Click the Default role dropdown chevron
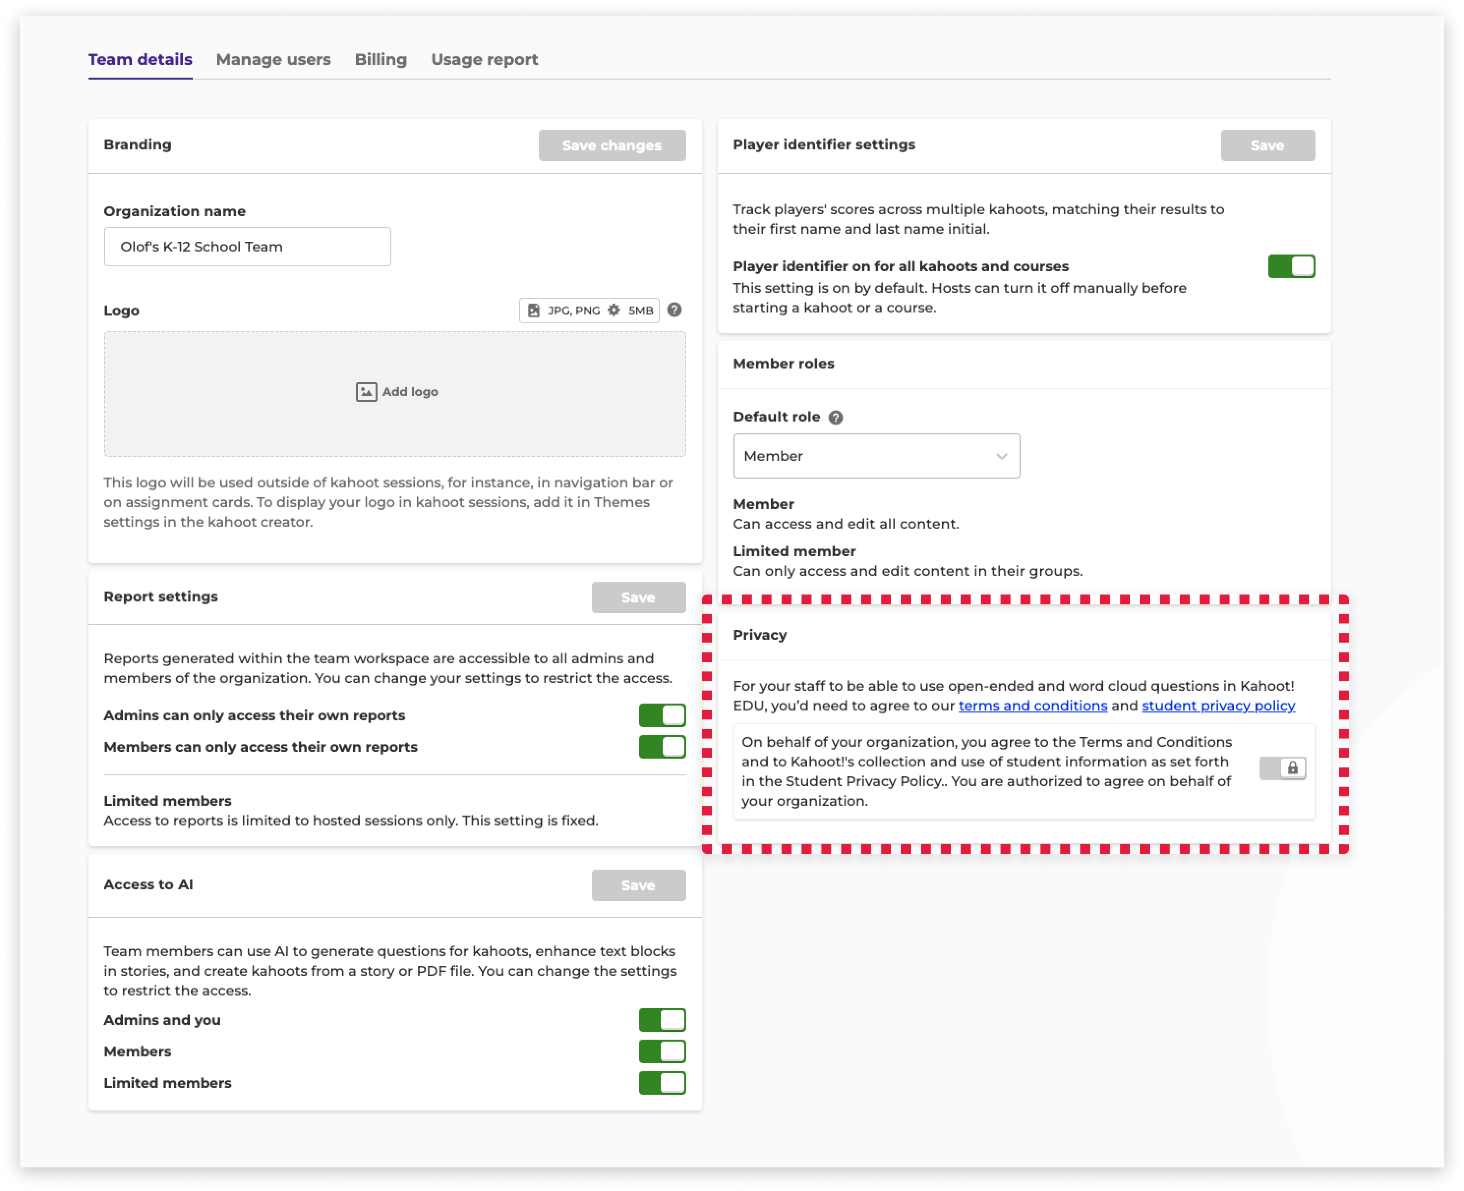1464x1191 pixels. [x=1001, y=456]
